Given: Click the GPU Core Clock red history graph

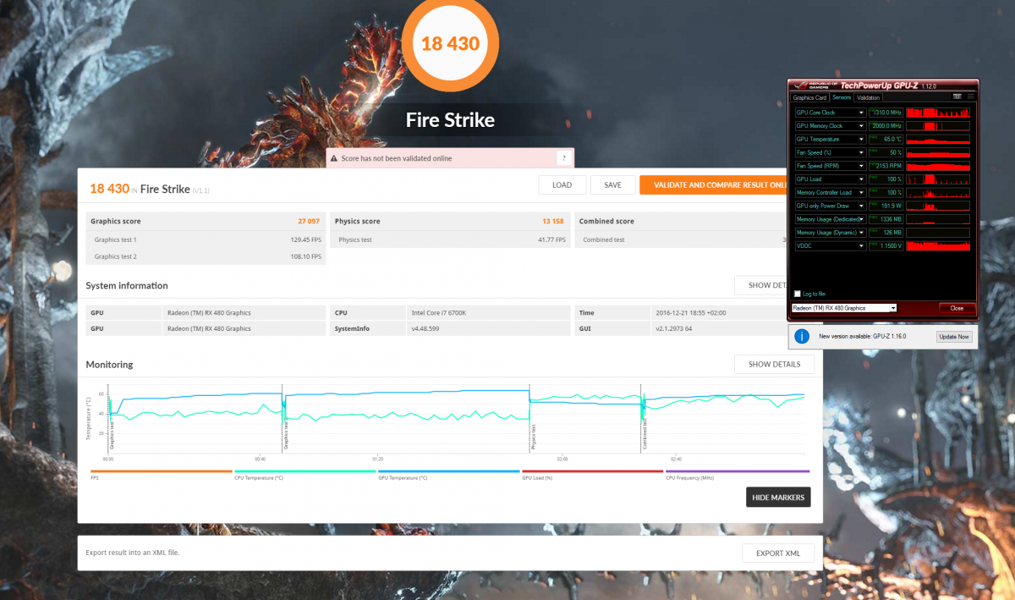Looking at the screenshot, I should pos(937,113).
